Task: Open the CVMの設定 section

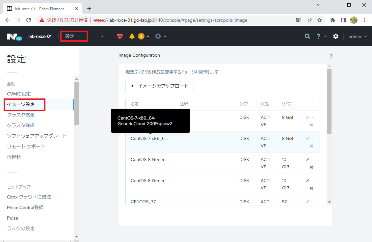Action: [x=21, y=94]
